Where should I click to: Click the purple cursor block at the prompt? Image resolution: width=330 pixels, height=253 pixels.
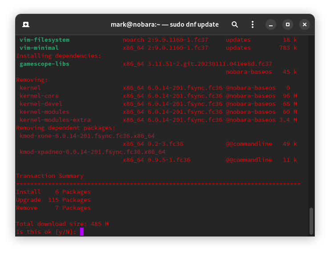coord(82,232)
